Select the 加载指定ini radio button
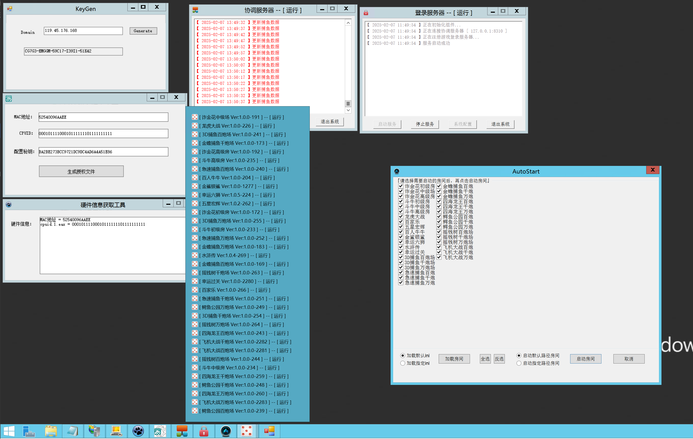 click(403, 363)
